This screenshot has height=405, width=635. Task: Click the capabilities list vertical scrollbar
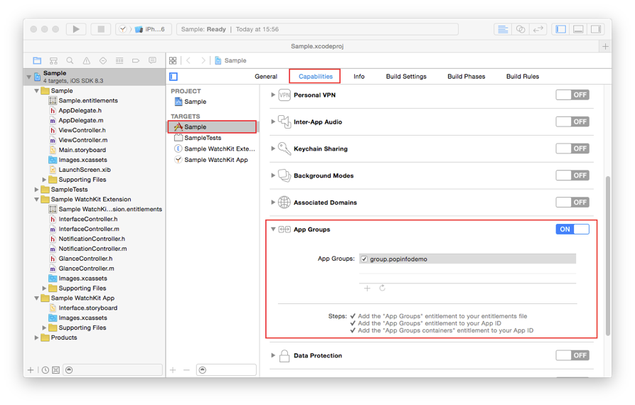607,256
